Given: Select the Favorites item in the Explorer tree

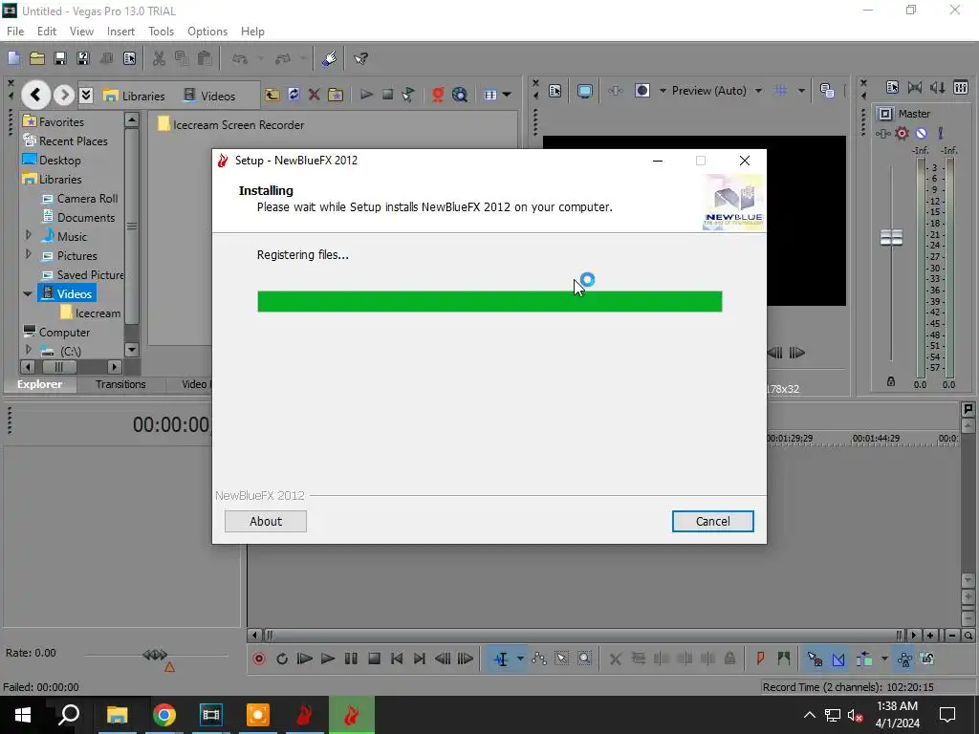Looking at the screenshot, I should click(x=54, y=121).
